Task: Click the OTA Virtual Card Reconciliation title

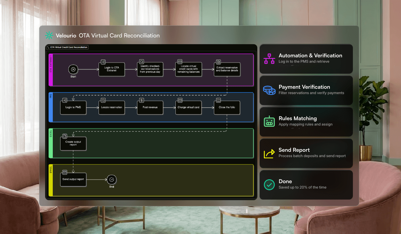Action: [x=119, y=35]
